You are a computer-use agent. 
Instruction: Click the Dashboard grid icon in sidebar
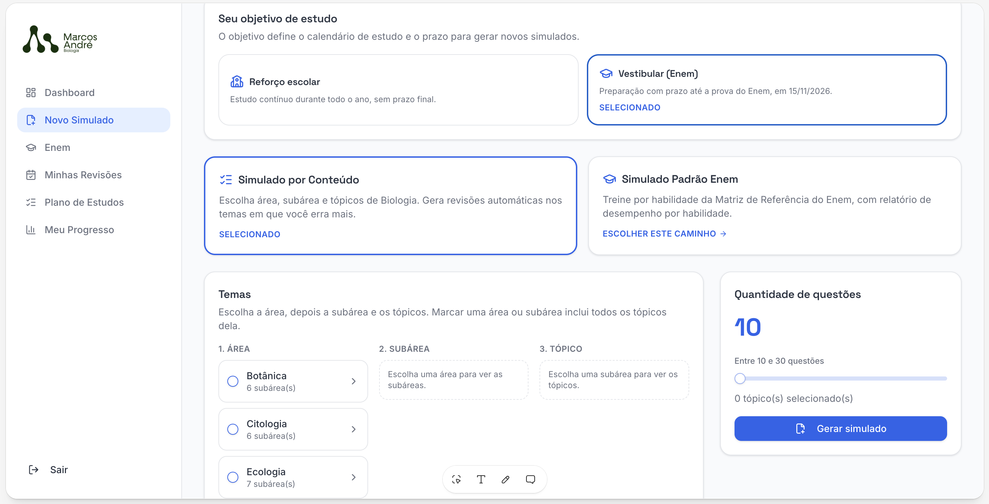[31, 92]
